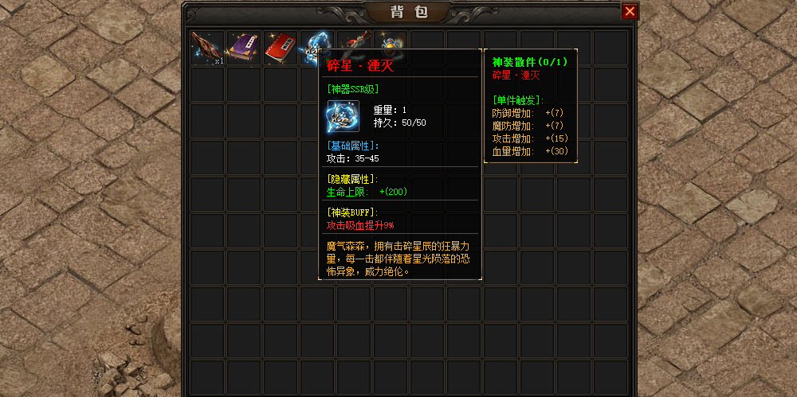Click the 魔气森森 item description paragraph
Image resolution: width=797 pixels, height=397 pixels.
[398, 259]
